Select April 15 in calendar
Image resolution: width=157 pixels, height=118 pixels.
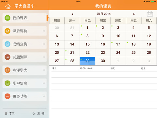click(87, 44)
